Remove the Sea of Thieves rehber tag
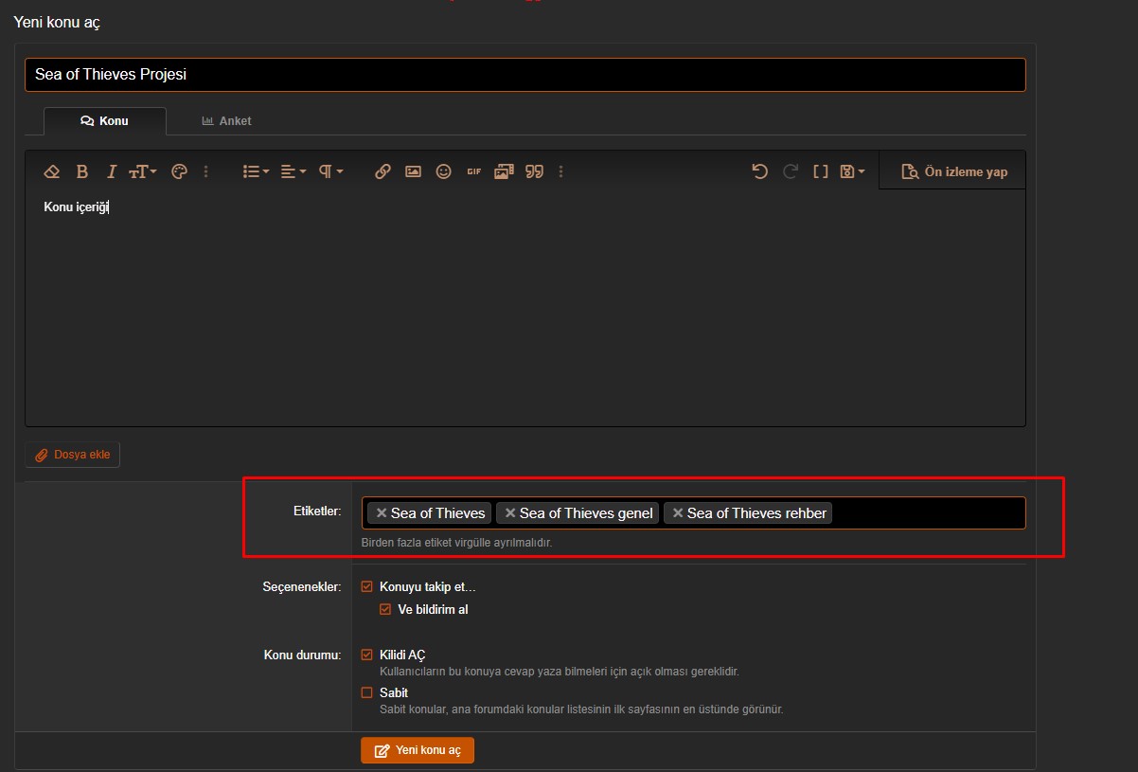 coord(678,512)
